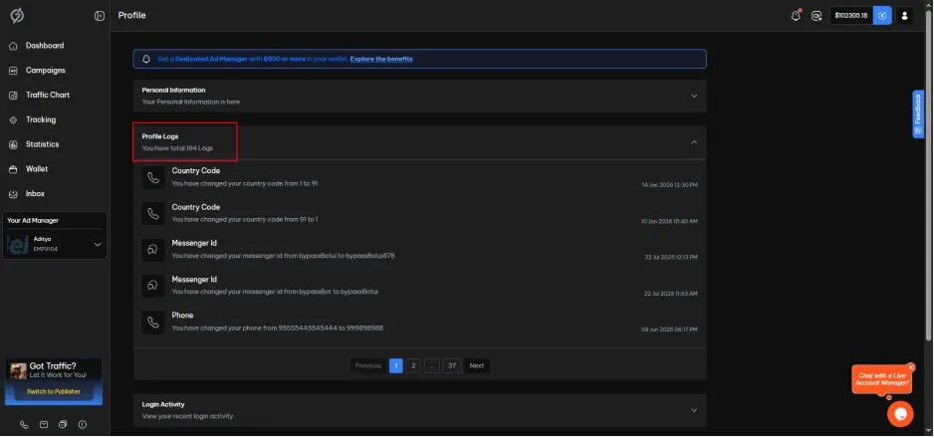Click 'Explore the benefits' link
This screenshot has height=438, width=934.
(381, 59)
